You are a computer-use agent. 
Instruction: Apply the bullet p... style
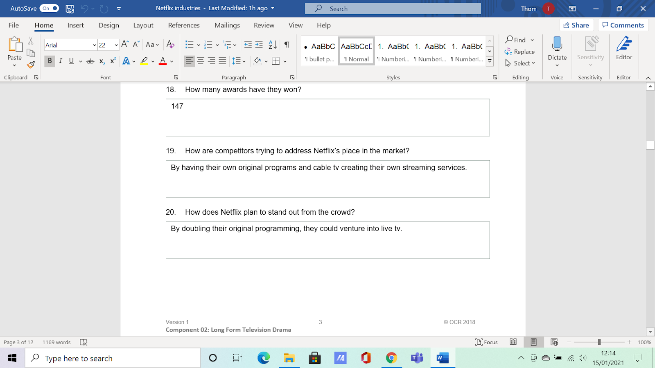point(320,51)
